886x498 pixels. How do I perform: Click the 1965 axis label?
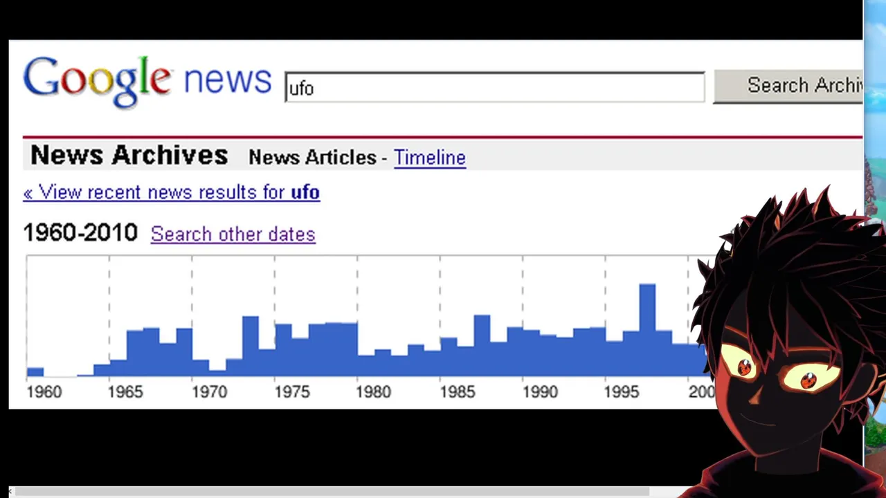(125, 392)
